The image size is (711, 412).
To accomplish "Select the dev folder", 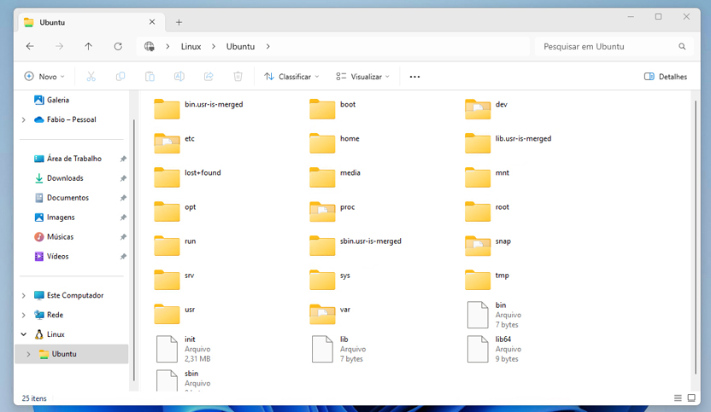I will [x=486, y=109].
